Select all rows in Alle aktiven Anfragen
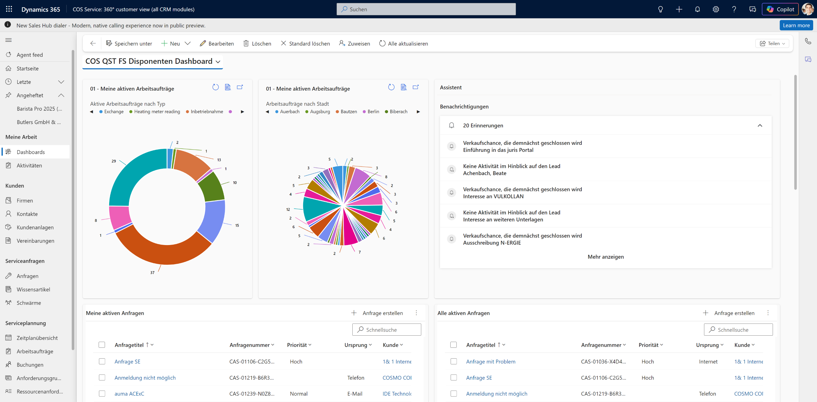 click(x=453, y=345)
